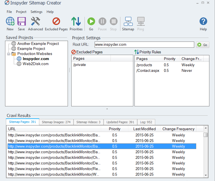Collapse the Production Websites folder
The width and height of the screenshot is (215, 181).
9,54
